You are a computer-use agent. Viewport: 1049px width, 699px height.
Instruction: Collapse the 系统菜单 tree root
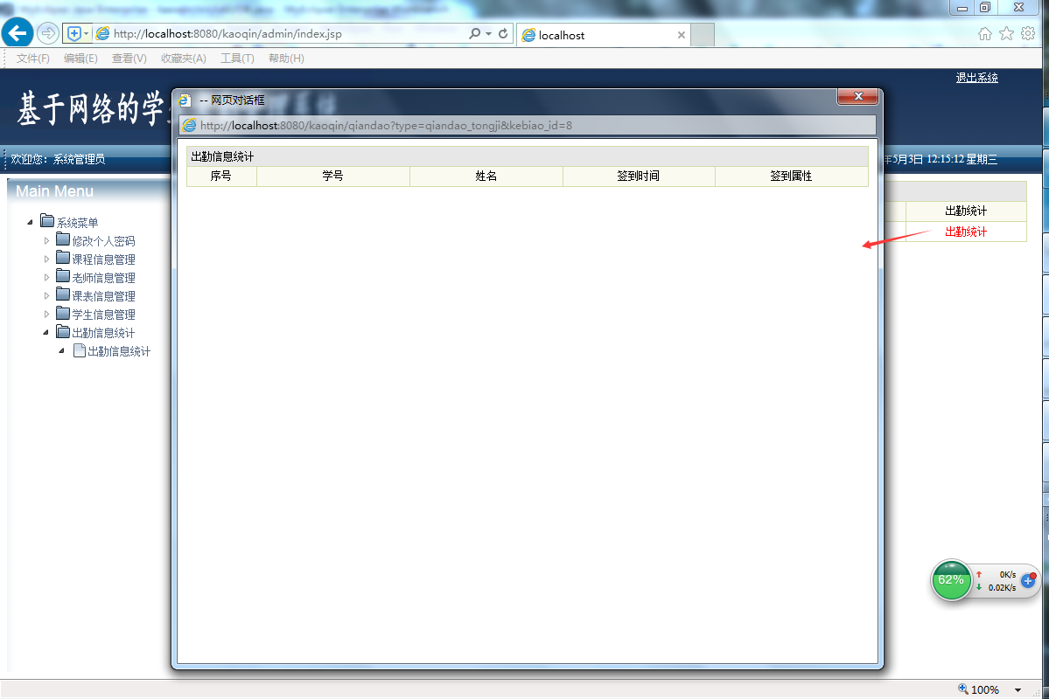pos(30,222)
